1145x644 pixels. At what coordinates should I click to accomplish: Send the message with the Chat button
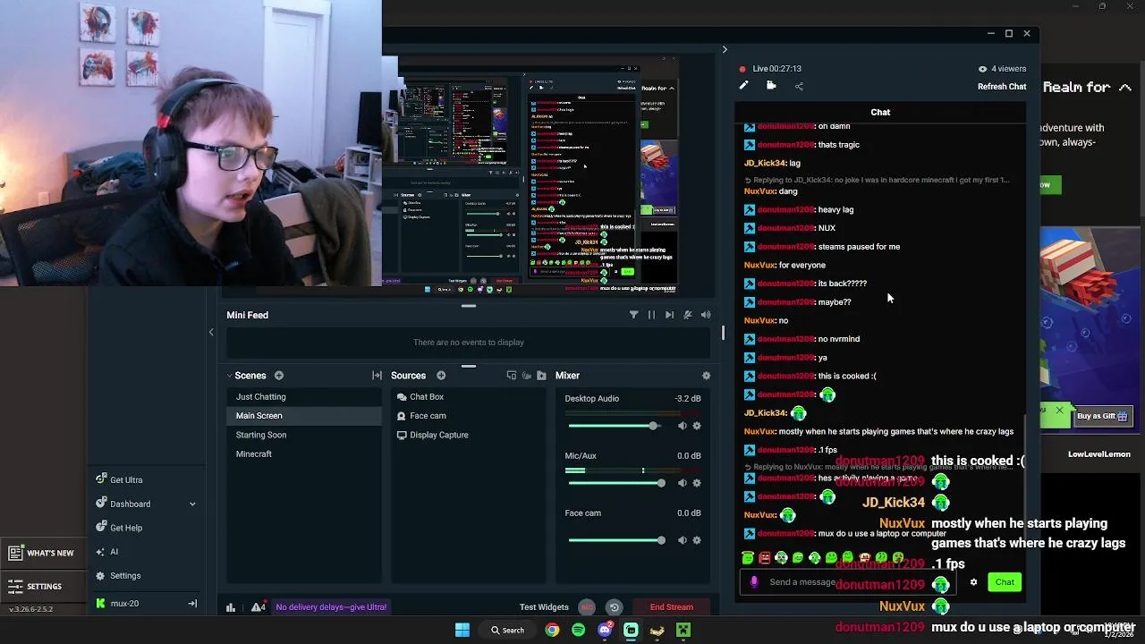tap(1005, 582)
